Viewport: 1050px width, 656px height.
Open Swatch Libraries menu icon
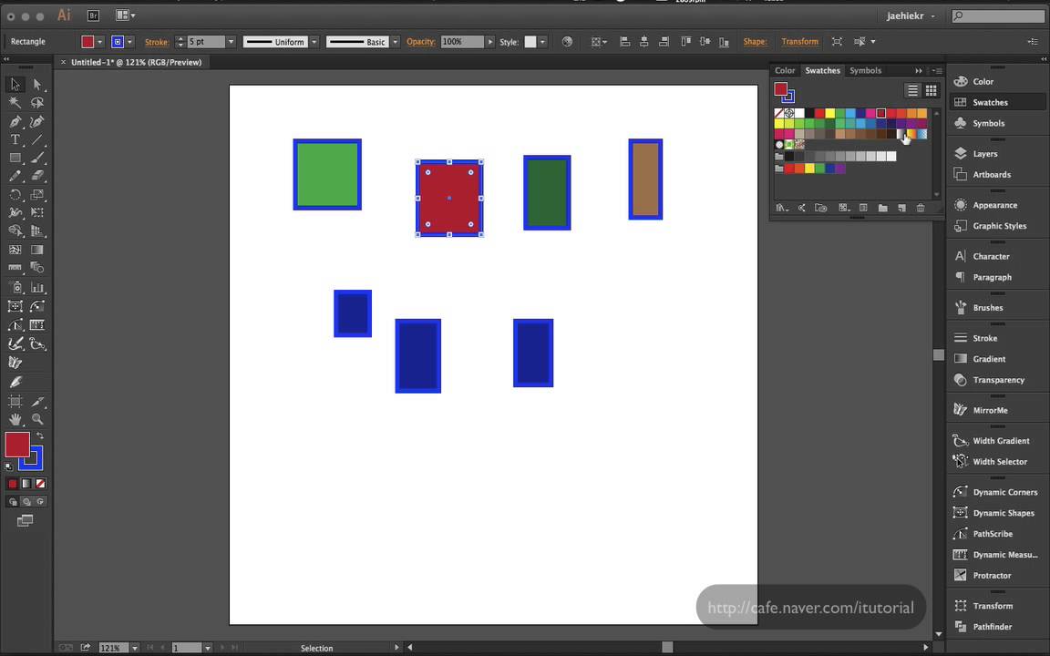pos(781,208)
